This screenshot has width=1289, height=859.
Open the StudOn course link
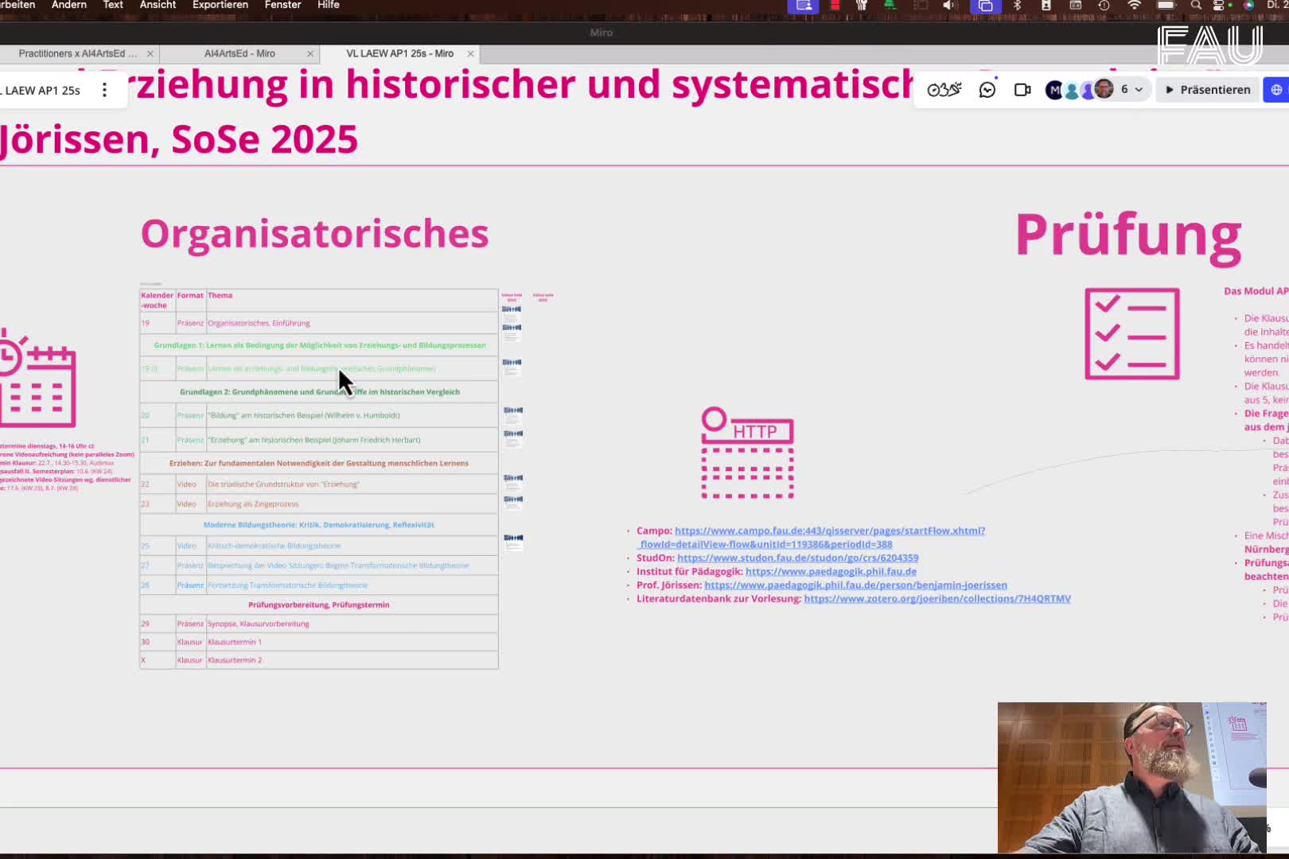point(797,558)
